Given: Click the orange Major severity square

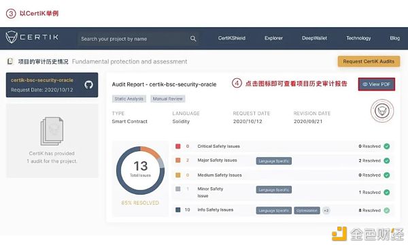Looking at the screenshot, I should click(178, 160).
